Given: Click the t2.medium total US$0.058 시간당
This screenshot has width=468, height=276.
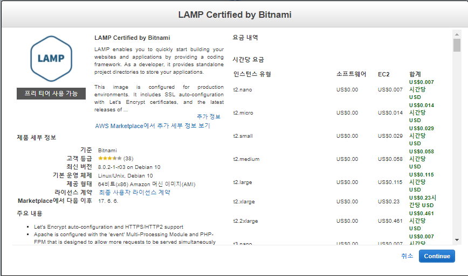Looking at the screenshot, I should (x=422, y=159).
